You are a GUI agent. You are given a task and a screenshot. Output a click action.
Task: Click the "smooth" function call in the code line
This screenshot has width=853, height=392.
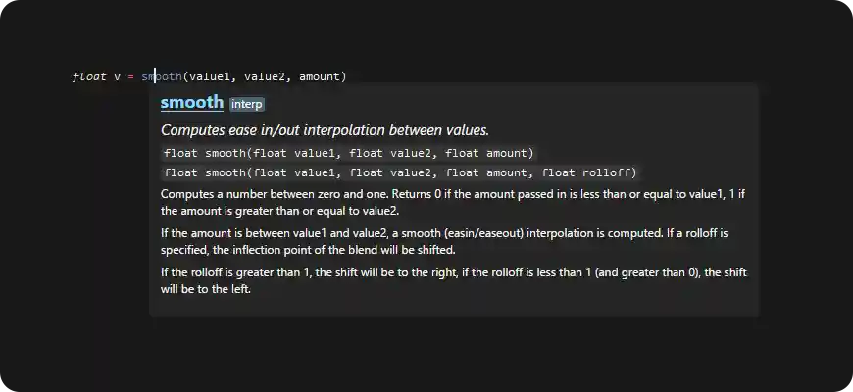tap(162, 76)
